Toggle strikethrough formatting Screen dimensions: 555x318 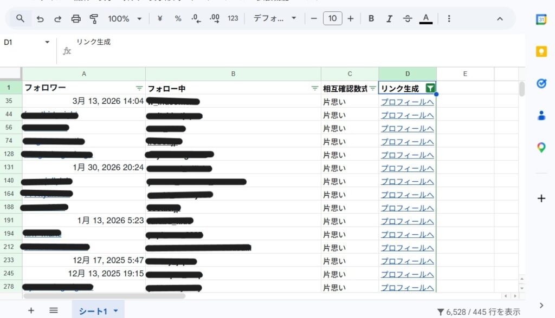pos(408,18)
